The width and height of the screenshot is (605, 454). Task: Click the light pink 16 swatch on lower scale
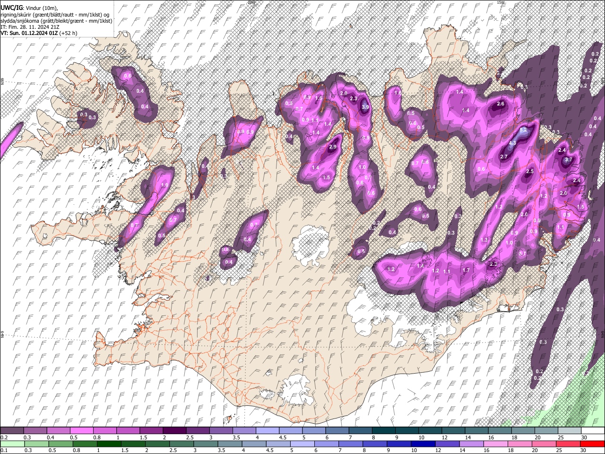pos(496,444)
